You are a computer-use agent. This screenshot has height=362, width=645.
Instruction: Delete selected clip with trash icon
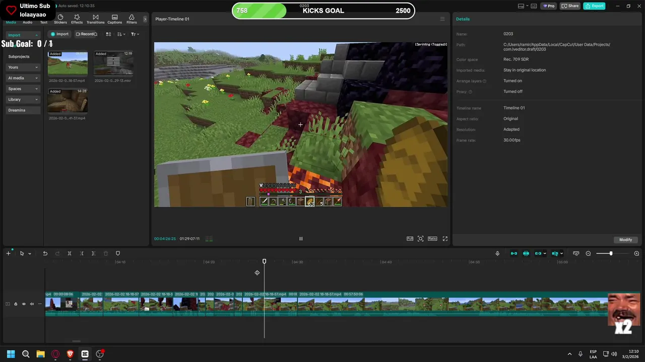click(x=105, y=253)
